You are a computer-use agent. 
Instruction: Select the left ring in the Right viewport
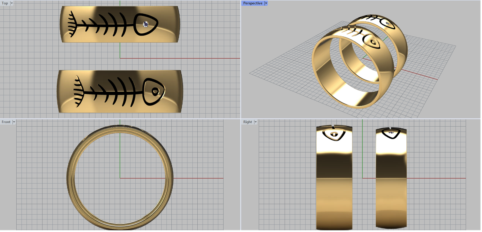334,180
